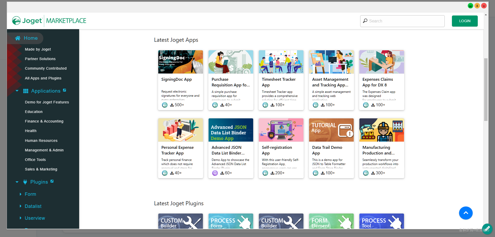The width and height of the screenshot is (495, 237).
Task: Open Self-registration App thumbnail image
Action: [281, 130]
